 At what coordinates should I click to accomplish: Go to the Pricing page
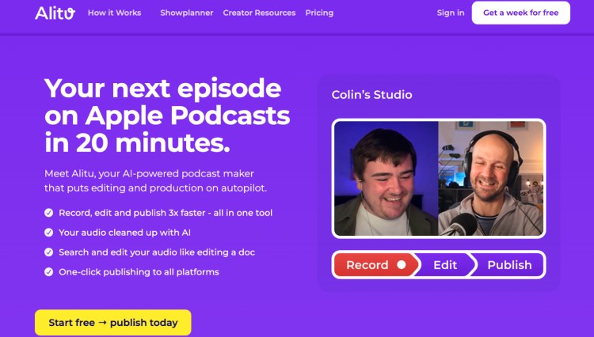coord(319,13)
